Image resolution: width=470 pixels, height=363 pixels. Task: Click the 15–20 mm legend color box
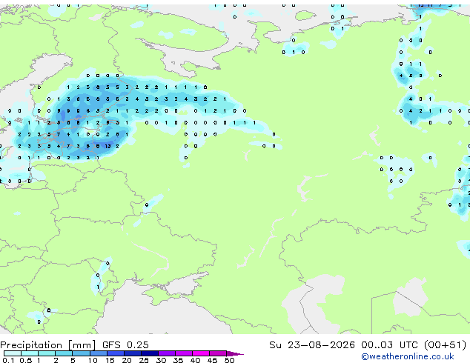click(x=116, y=353)
